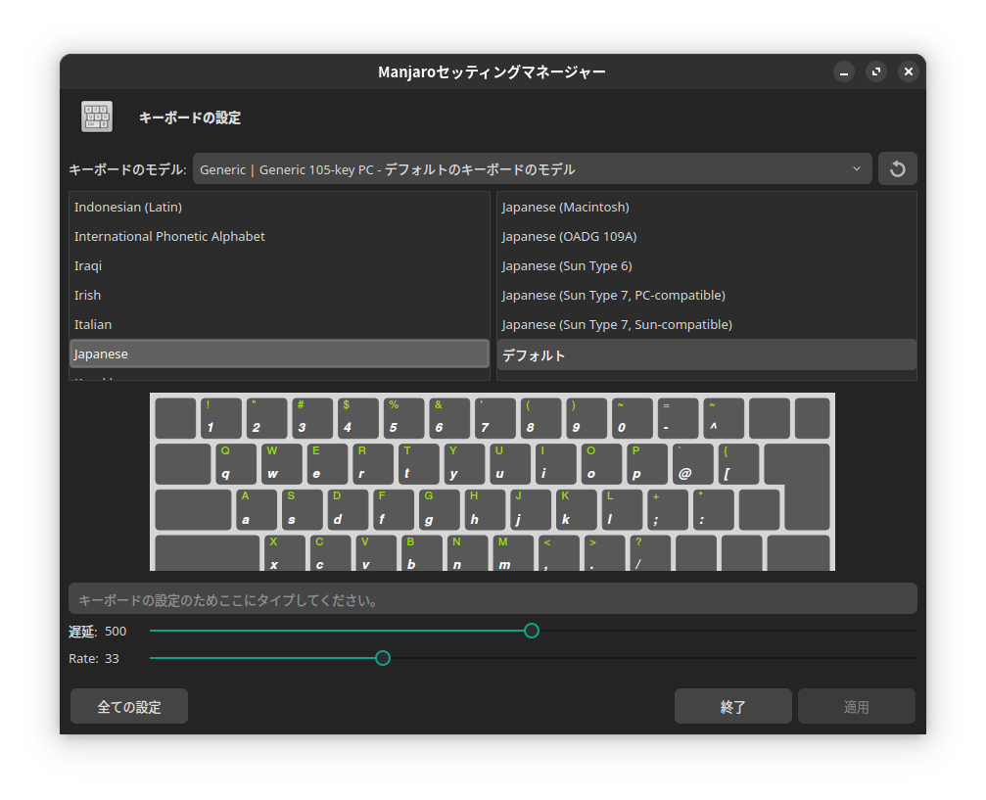Choose Japanese (Sun Type 7, PC-compatible) variant
Image resolution: width=986 pixels, height=800 pixels.
pyautogui.click(x=706, y=295)
